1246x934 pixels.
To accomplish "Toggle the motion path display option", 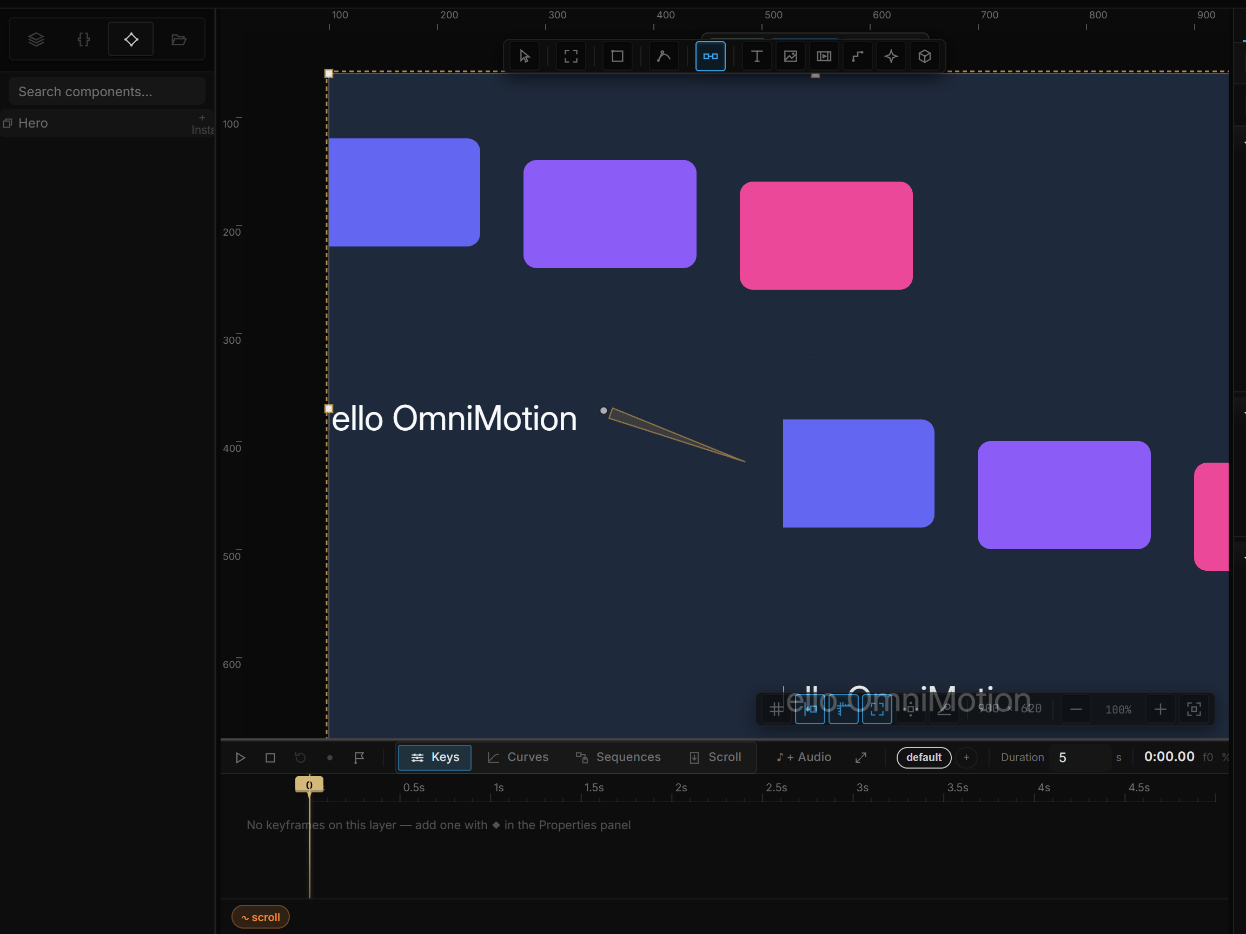I will (944, 709).
